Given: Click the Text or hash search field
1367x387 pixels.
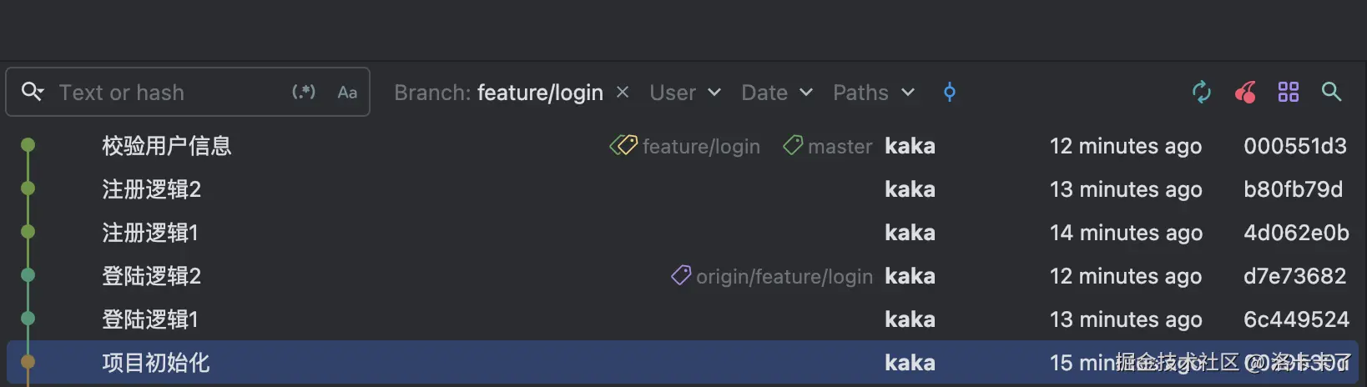Looking at the screenshot, I should (167, 93).
